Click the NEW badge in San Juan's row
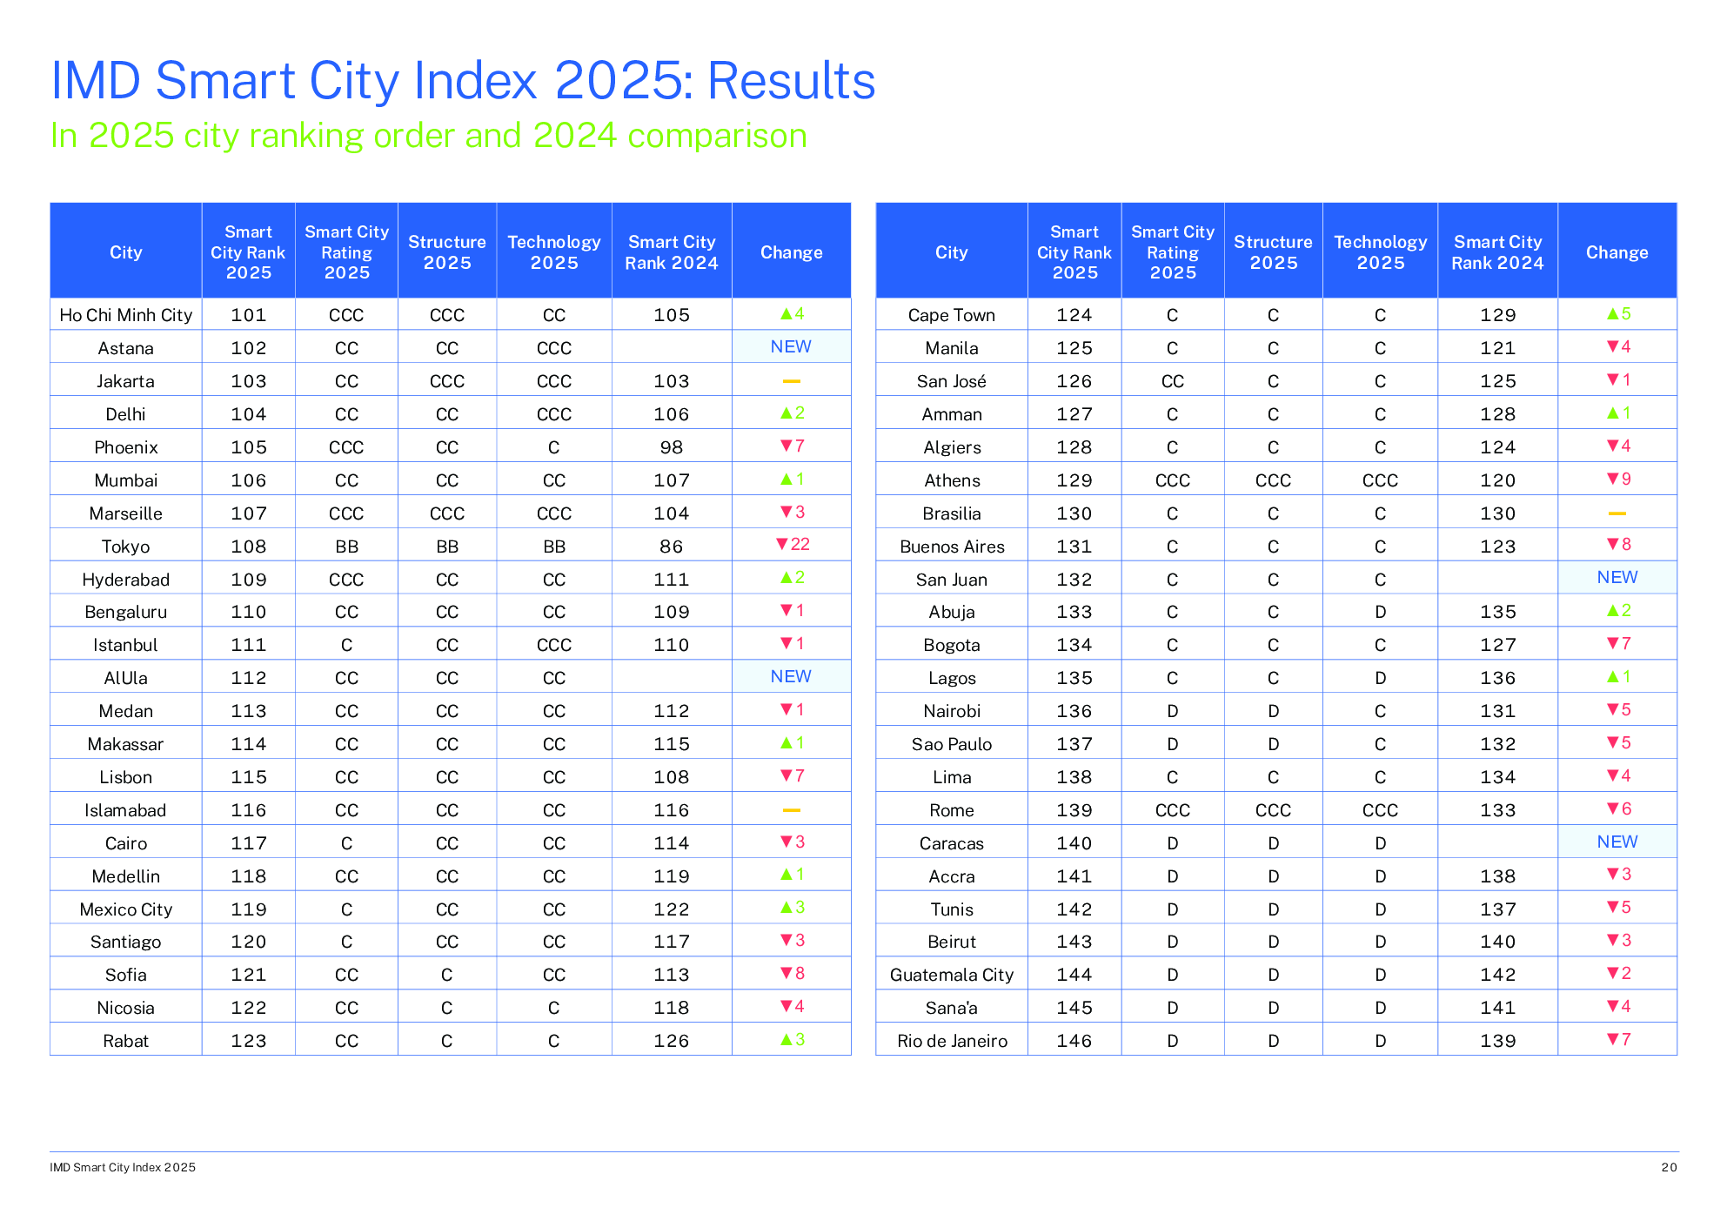The height and width of the screenshot is (1221, 1727). pos(1617,577)
